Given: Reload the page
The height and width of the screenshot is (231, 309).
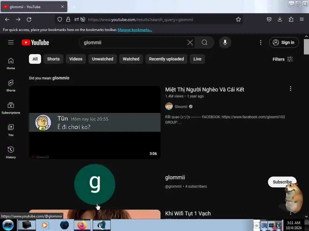Looking at the screenshot, I should pyautogui.click(x=29, y=20).
